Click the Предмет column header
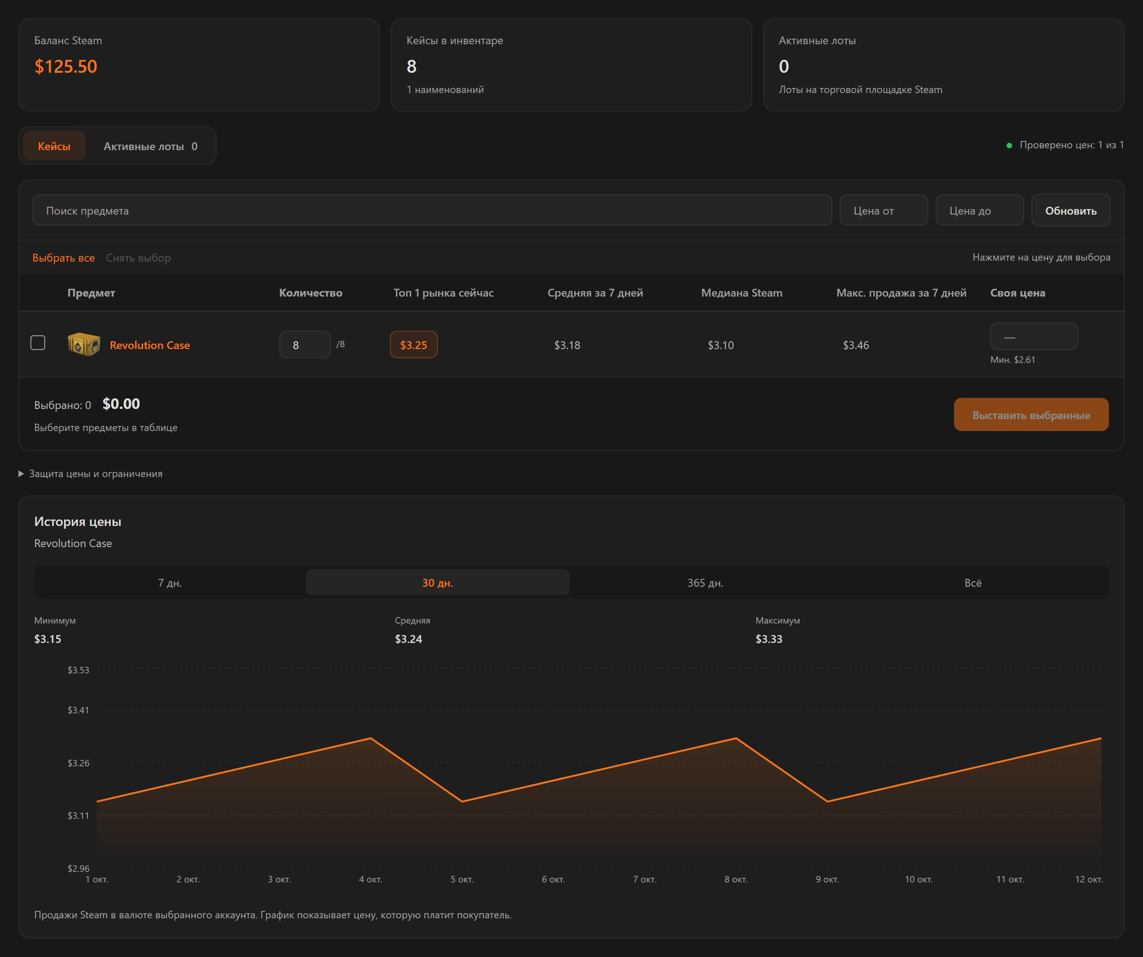The image size is (1143, 957). pyautogui.click(x=91, y=292)
